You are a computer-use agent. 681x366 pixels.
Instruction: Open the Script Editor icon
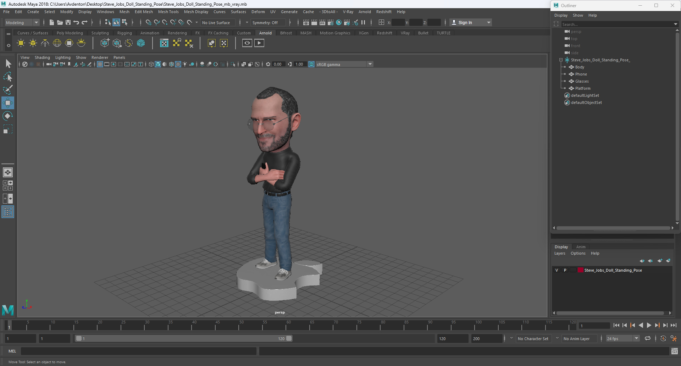point(675,351)
